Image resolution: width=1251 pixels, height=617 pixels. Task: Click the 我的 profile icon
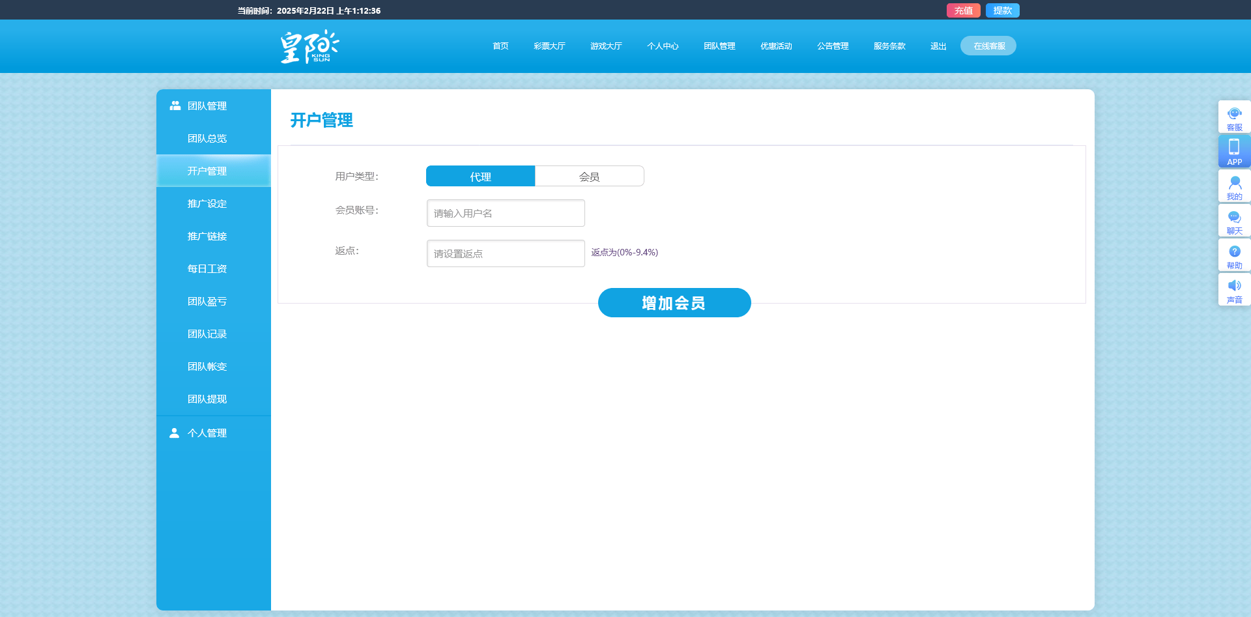tap(1234, 182)
